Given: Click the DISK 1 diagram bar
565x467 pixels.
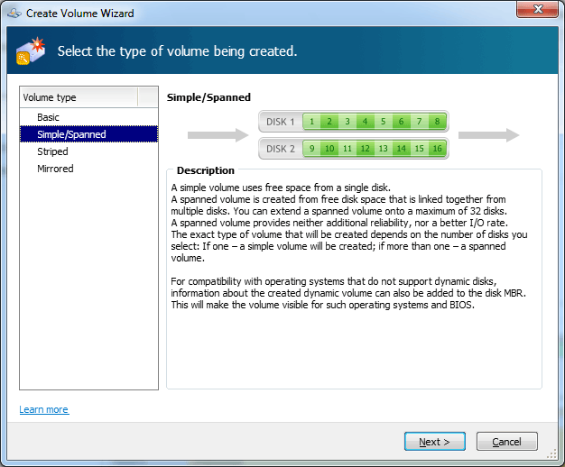Looking at the screenshot, I should pyautogui.click(x=354, y=122).
